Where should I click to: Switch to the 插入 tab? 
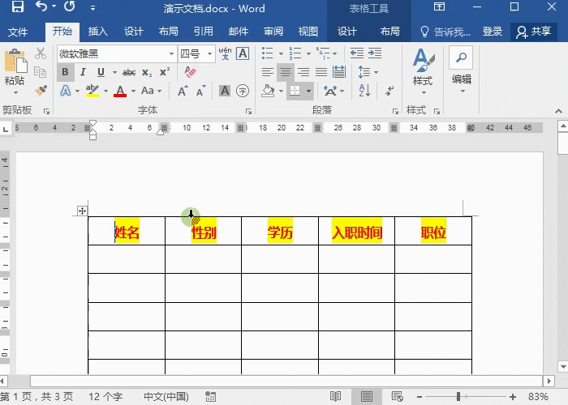pyautogui.click(x=98, y=32)
